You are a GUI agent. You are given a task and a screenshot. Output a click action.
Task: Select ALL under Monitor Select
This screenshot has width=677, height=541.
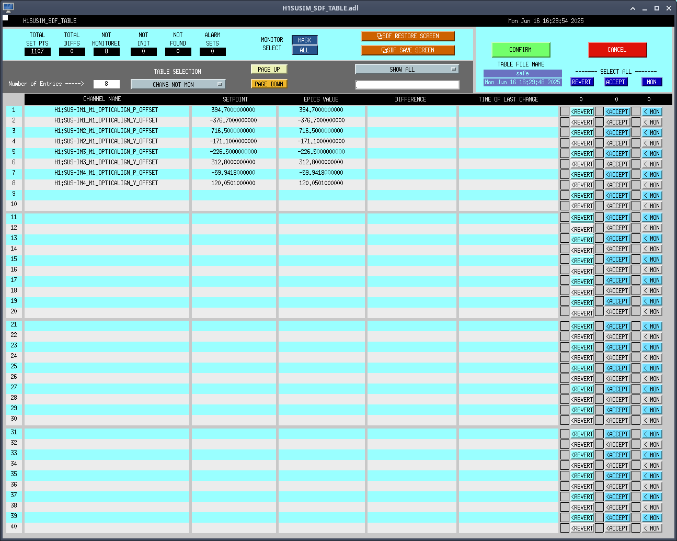pos(304,50)
